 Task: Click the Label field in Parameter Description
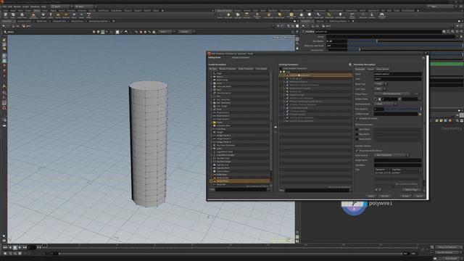click(398, 79)
